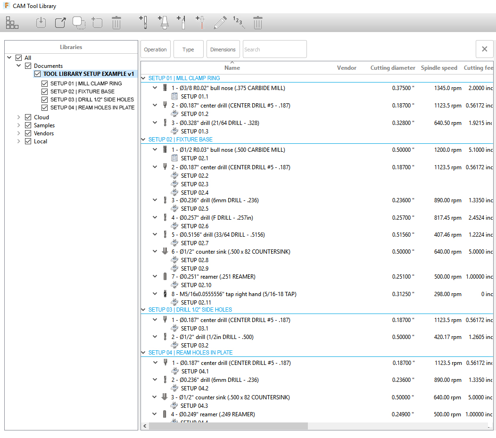This screenshot has width=496, height=438.
Task: Click the Export library icon
Action: [60, 23]
